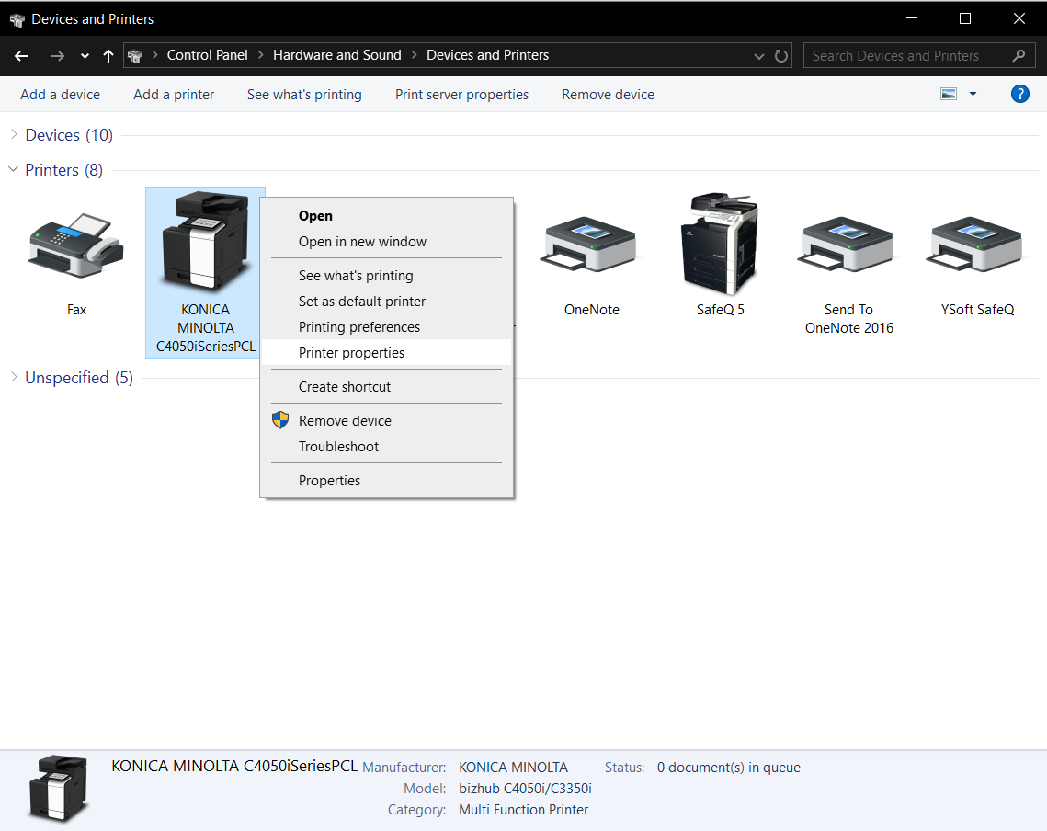The height and width of the screenshot is (831, 1047).
Task: Select the Send To OneNote 2016 icon
Action: [846, 244]
